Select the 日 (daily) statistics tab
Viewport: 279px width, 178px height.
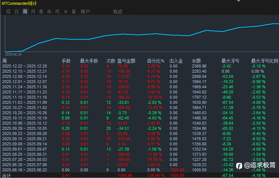16,11
